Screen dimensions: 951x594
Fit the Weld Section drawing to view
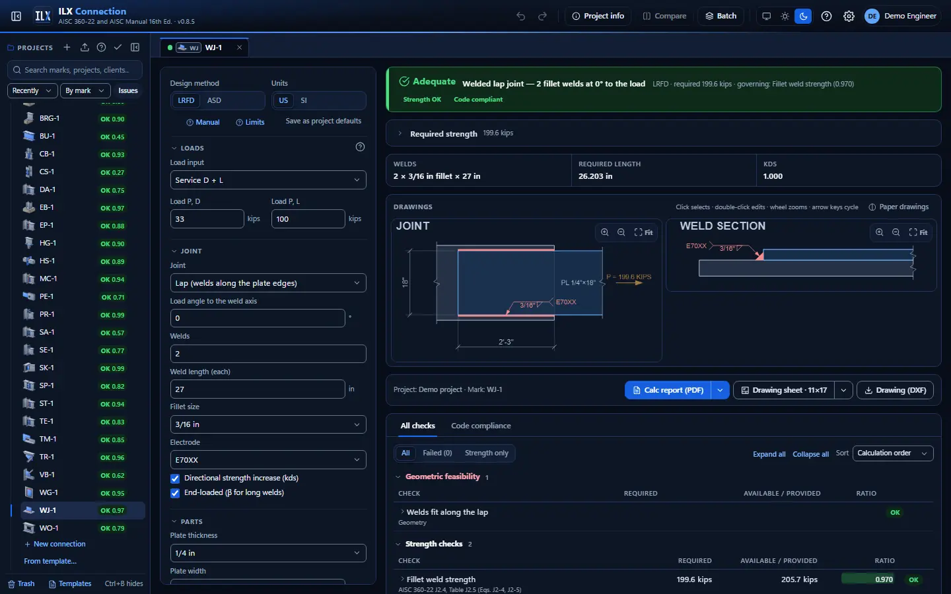pos(919,232)
